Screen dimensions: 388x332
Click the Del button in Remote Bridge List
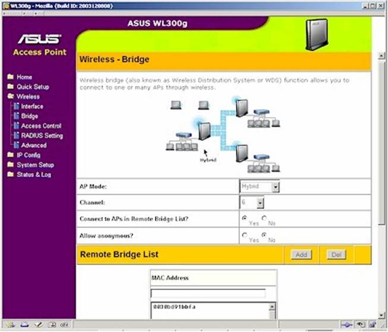click(x=336, y=255)
